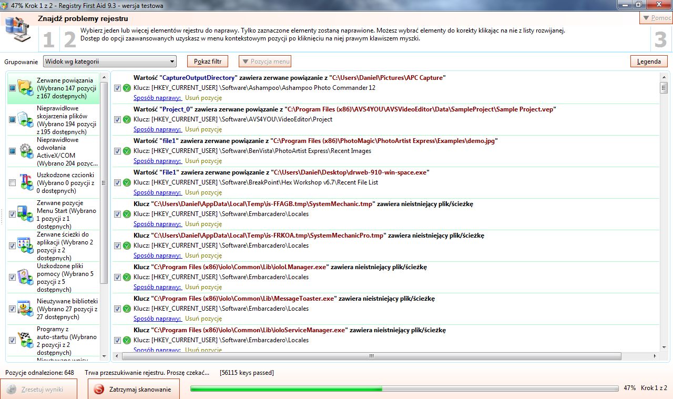Click the Nieużywane biblioteki category icon
Screen dimensions: 673x399
pos(25,309)
